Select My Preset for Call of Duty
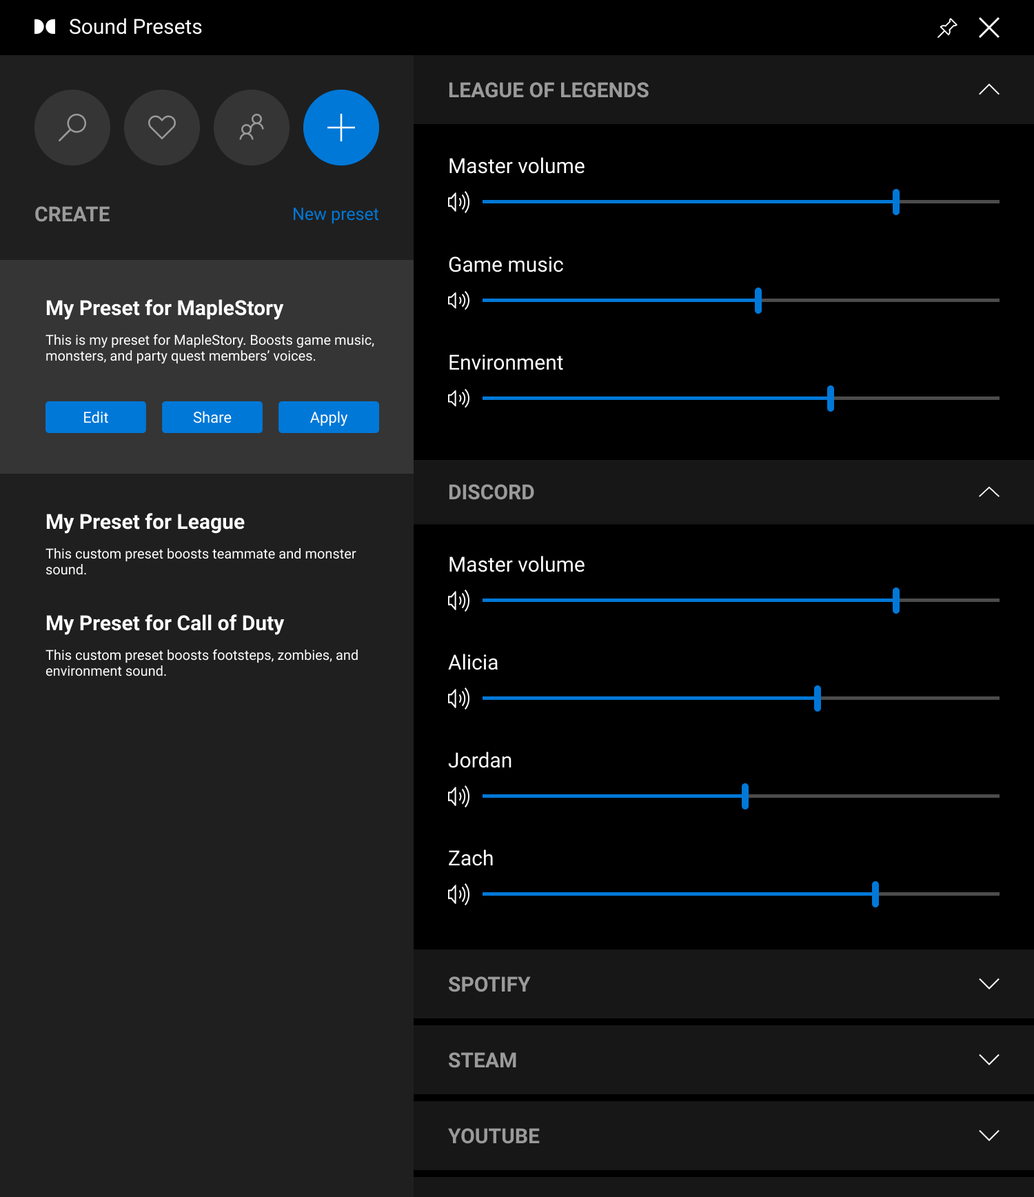The image size is (1034, 1197). point(165,623)
